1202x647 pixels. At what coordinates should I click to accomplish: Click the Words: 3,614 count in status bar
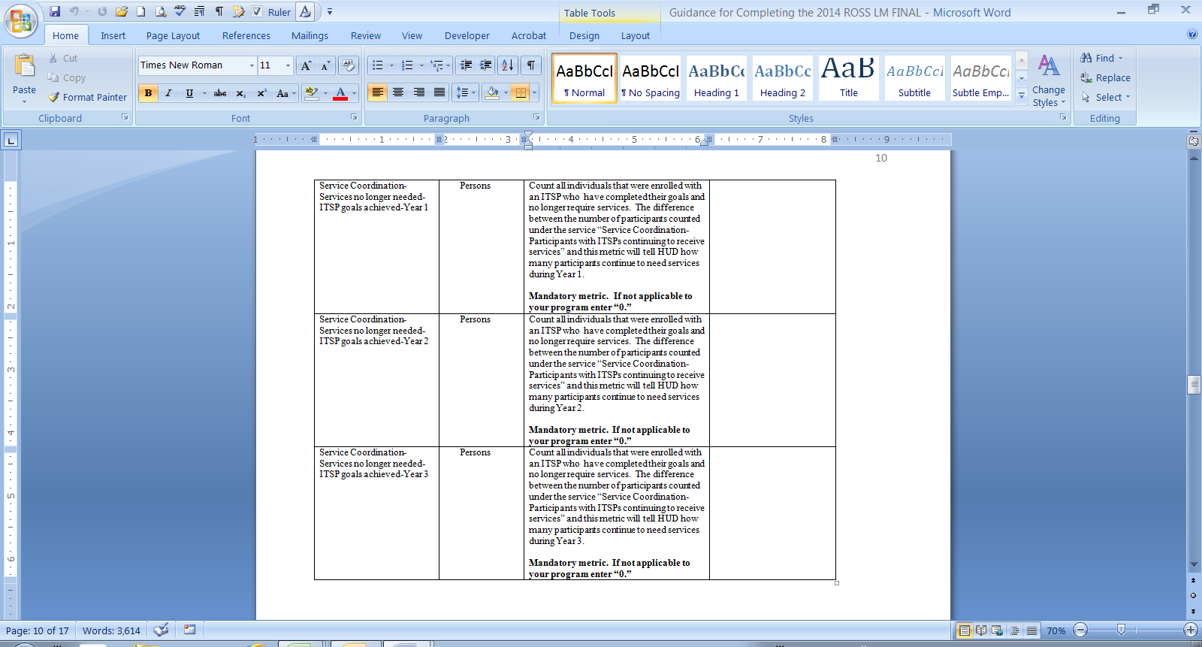tap(111, 630)
